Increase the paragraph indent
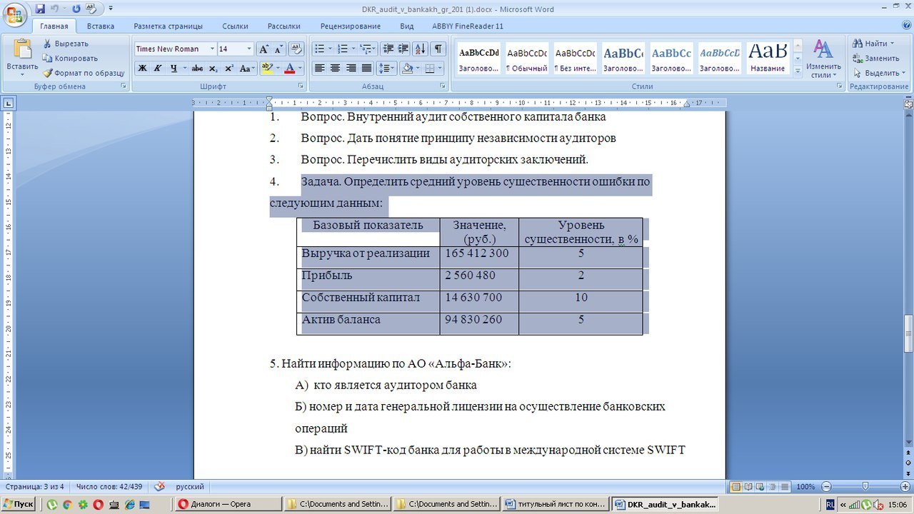This screenshot has width=914, height=514. pyautogui.click(x=403, y=49)
